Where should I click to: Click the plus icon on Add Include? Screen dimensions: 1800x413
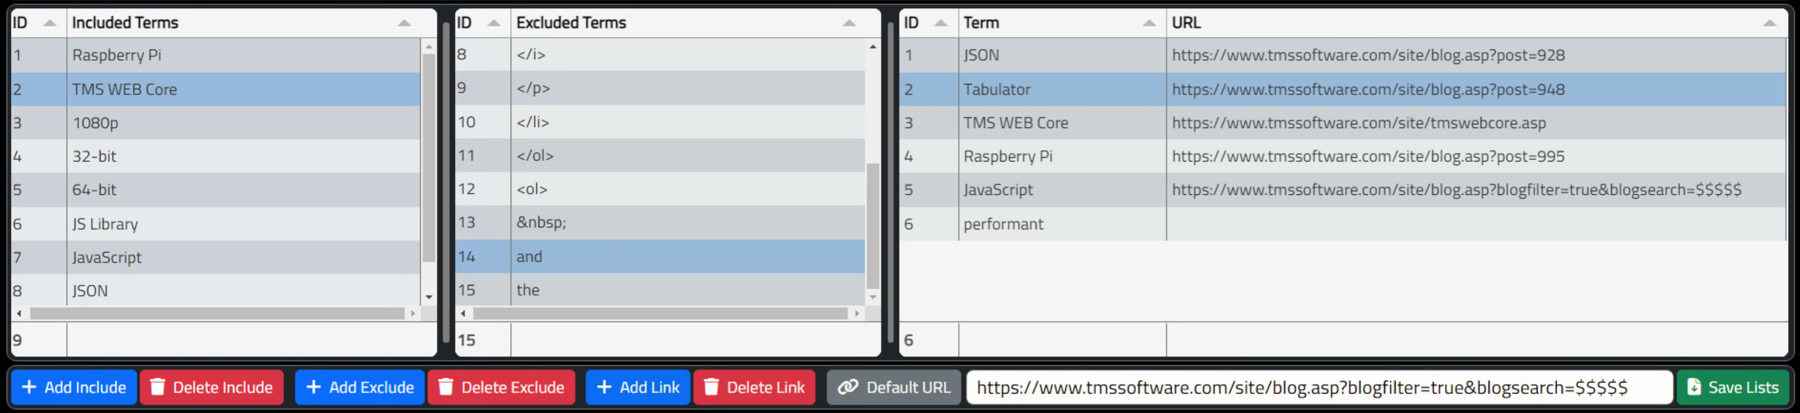coord(30,387)
